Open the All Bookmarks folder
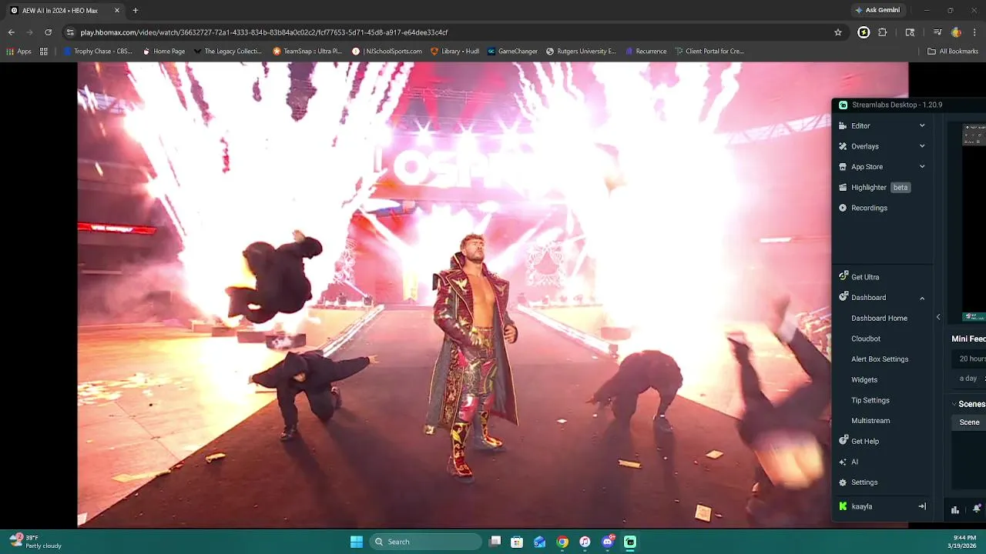This screenshot has width=986, height=554. pos(953,52)
